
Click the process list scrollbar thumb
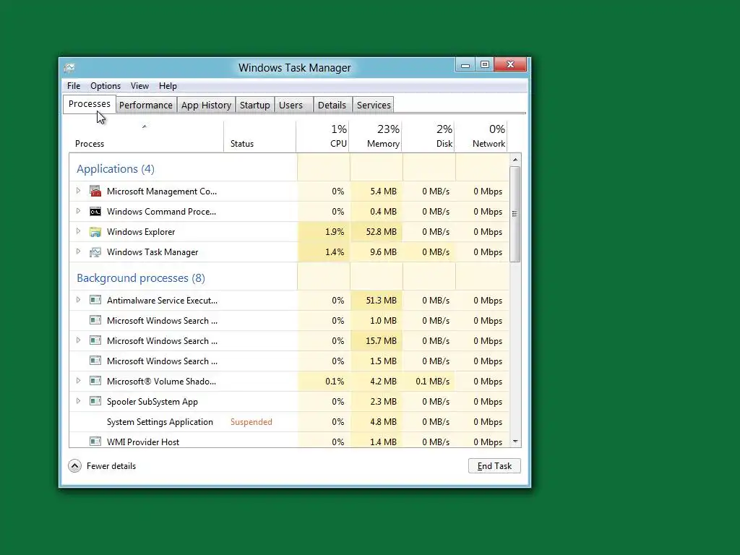pyautogui.click(x=515, y=214)
